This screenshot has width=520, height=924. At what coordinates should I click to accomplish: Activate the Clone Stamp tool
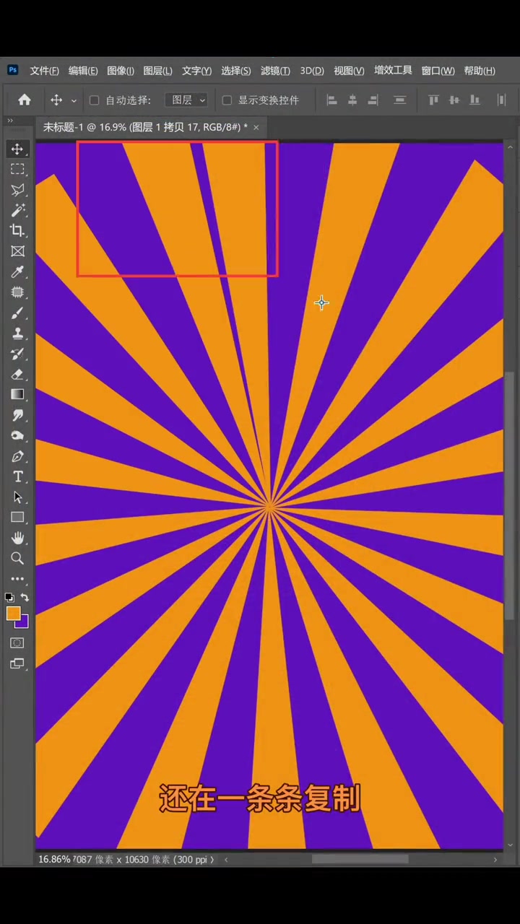pyautogui.click(x=17, y=334)
